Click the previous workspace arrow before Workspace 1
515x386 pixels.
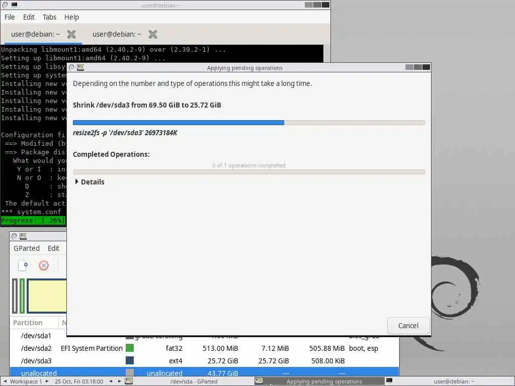(5, 381)
